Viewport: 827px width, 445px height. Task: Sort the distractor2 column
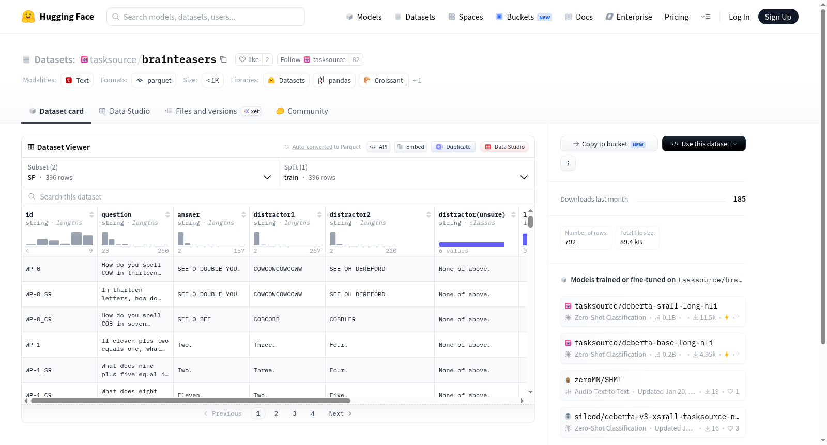(x=428, y=214)
